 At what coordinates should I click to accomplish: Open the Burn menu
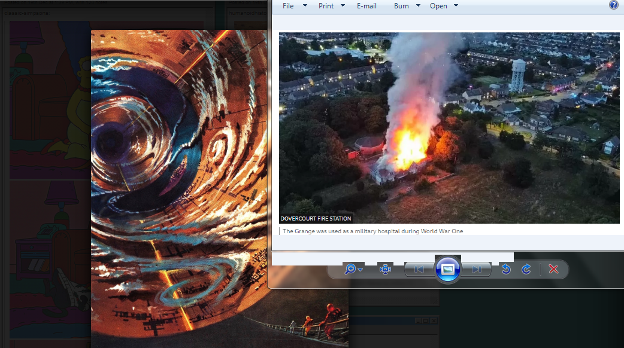[x=401, y=6]
